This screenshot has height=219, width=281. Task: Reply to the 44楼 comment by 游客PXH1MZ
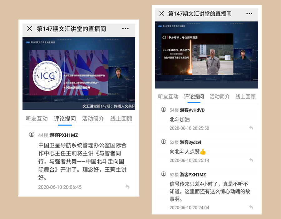127,187
